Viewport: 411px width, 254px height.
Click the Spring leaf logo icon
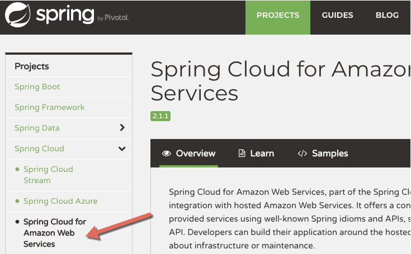point(18,15)
